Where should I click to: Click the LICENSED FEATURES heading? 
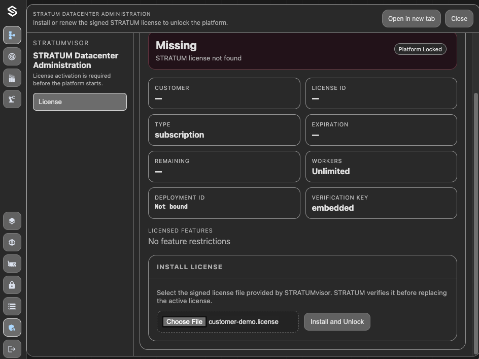click(x=180, y=231)
